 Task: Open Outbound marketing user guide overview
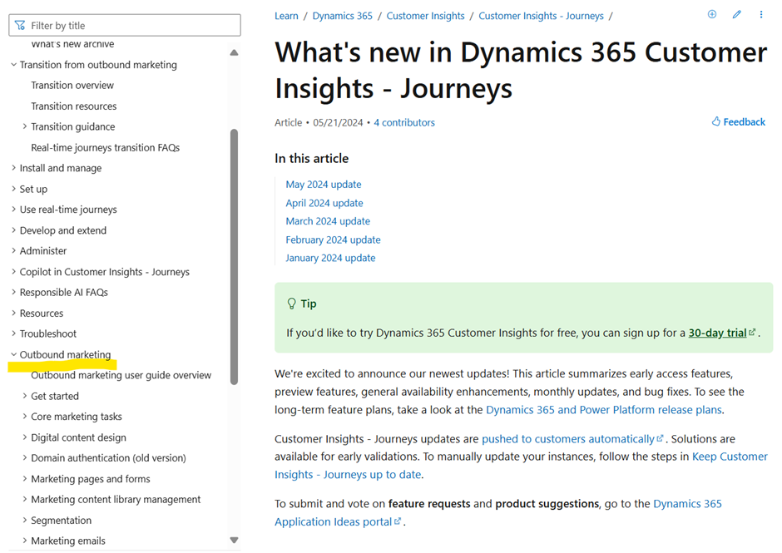coord(121,375)
